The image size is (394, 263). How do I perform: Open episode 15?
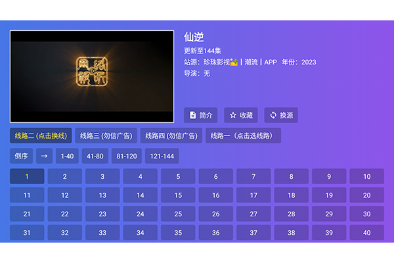point(178,195)
